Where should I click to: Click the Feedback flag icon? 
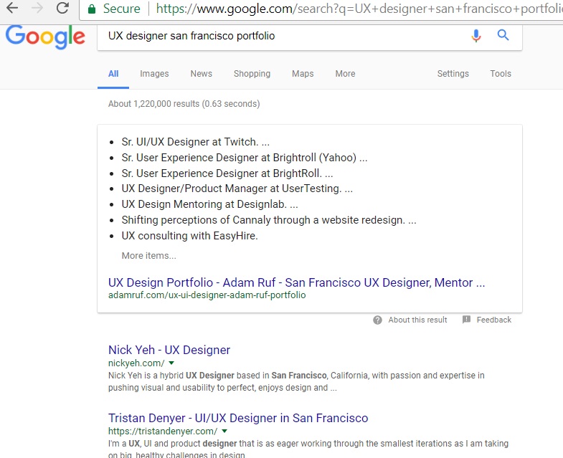(466, 320)
